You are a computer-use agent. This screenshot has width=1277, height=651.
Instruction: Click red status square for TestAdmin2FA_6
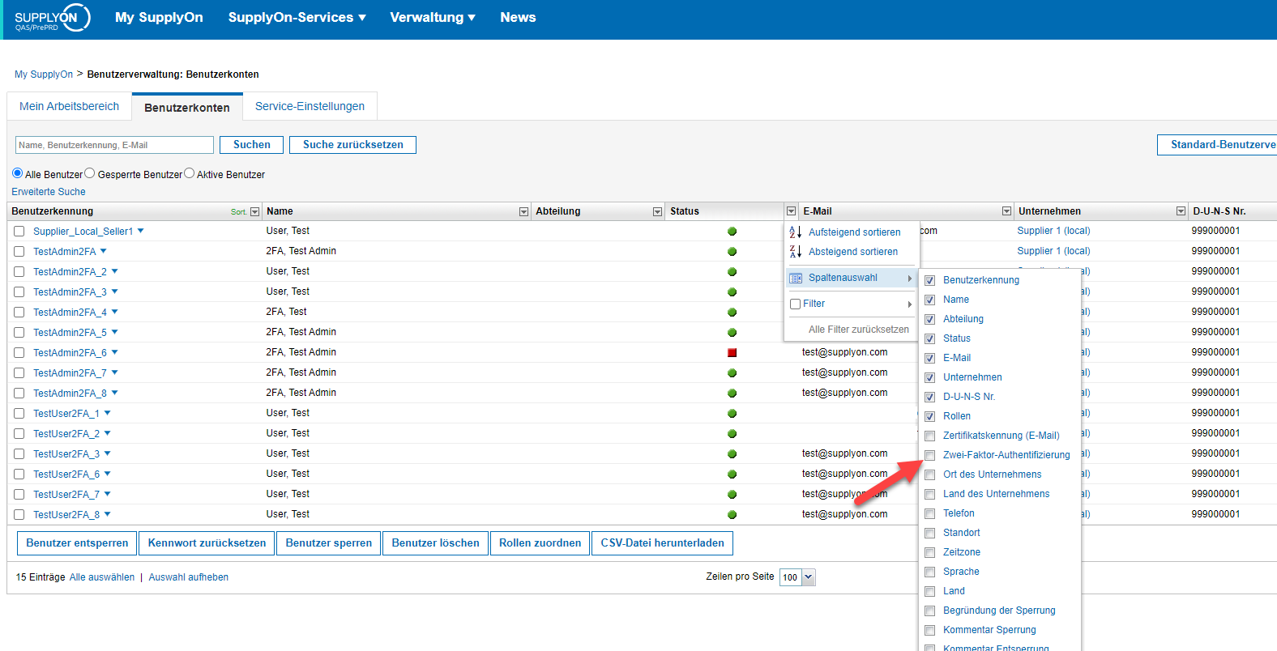tap(732, 353)
